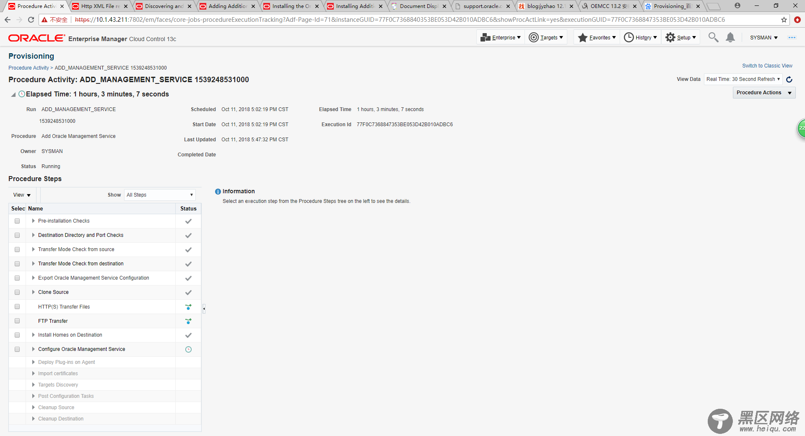
Task: Open the accessibility ellipsis icon next to SYSMAN
Action: pos(792,38)
